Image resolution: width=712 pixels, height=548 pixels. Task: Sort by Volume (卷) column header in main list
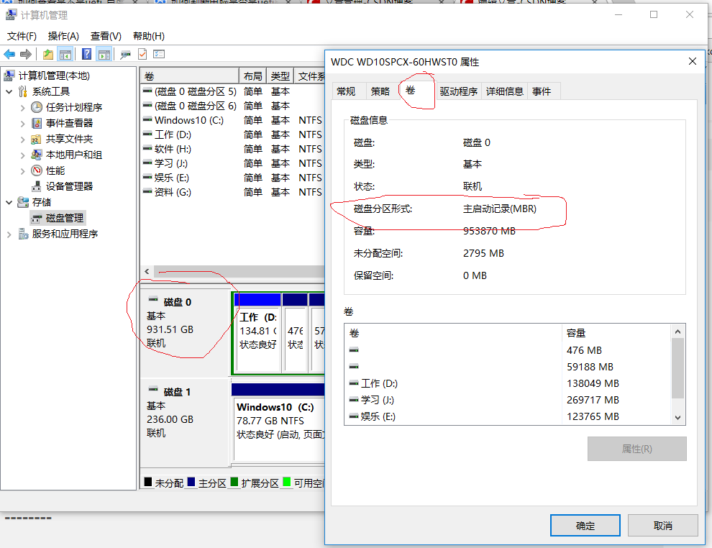tap(190, 76)
